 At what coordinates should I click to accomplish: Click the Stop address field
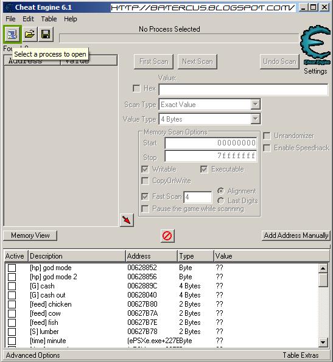click(211, 156)
